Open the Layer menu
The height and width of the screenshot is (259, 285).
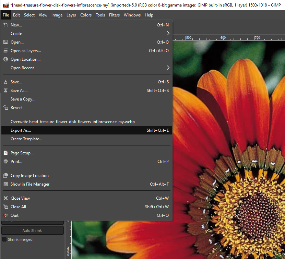(71, 15)
